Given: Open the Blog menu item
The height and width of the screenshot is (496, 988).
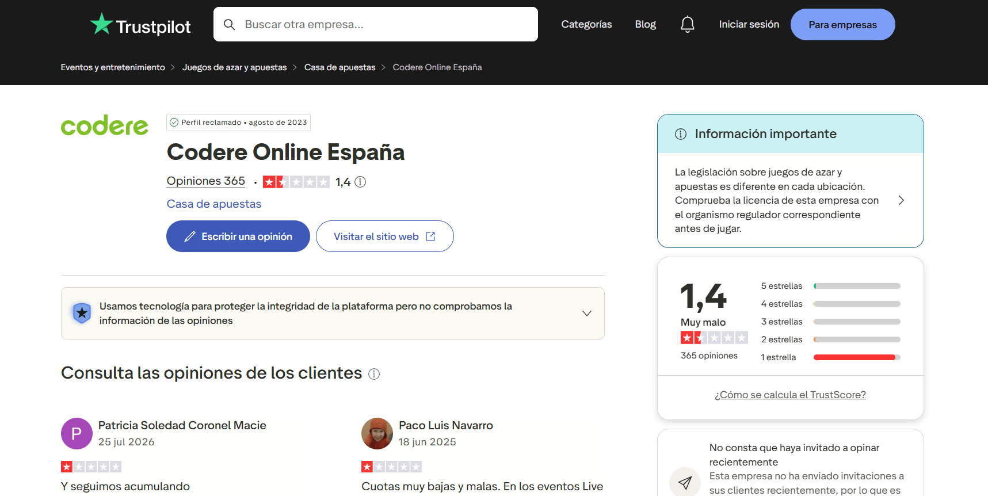Looking at the screenshot, I should (x=645, y=24).
